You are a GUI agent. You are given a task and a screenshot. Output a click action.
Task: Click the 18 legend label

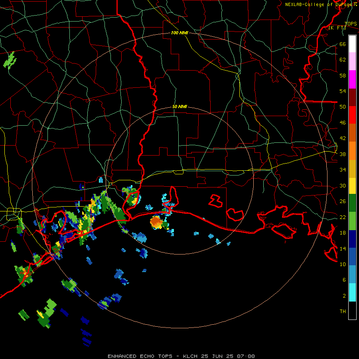(343, 233)
